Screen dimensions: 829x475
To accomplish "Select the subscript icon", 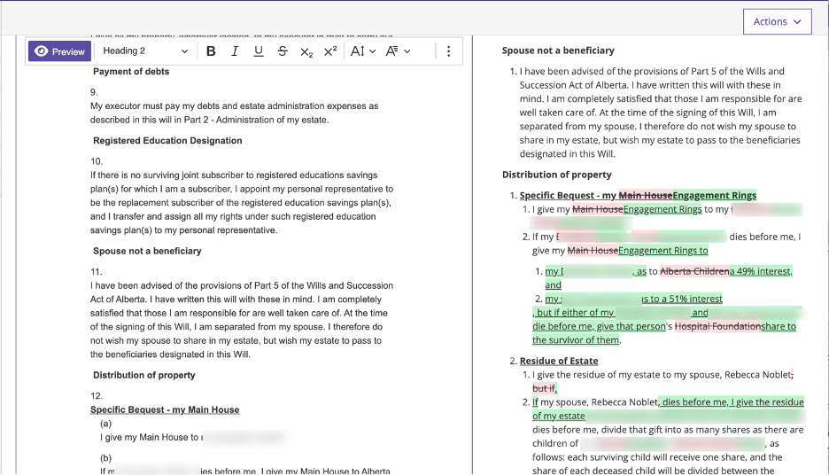I will pos(306,51).
